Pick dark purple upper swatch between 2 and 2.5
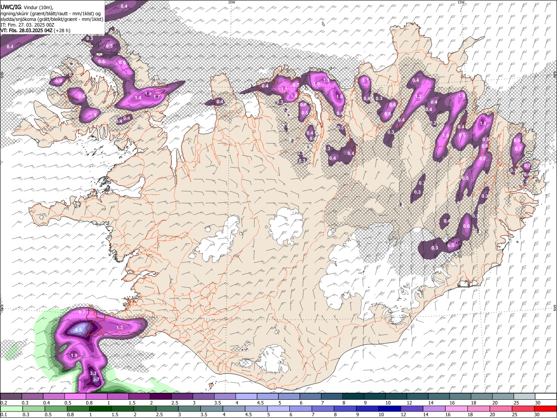Screen dimensions: 557x418 pyautogui.click(x=160, y=396)
